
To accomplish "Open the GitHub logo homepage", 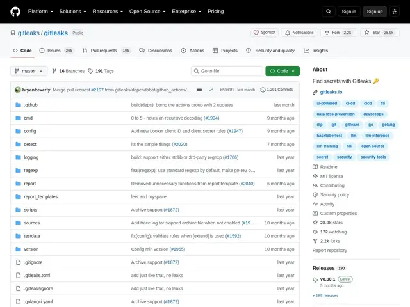I will tap(15, 12).
